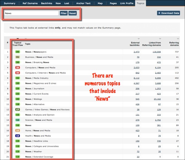Click red badge for Computers / Internet row
This screenshot has width=185, height=160.
18,73
